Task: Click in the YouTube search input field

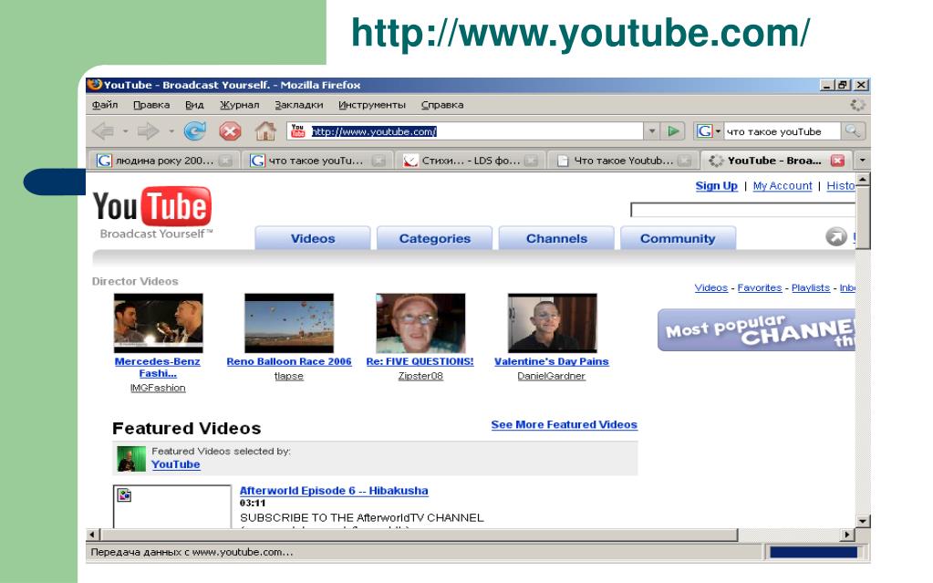Action: 743,210
